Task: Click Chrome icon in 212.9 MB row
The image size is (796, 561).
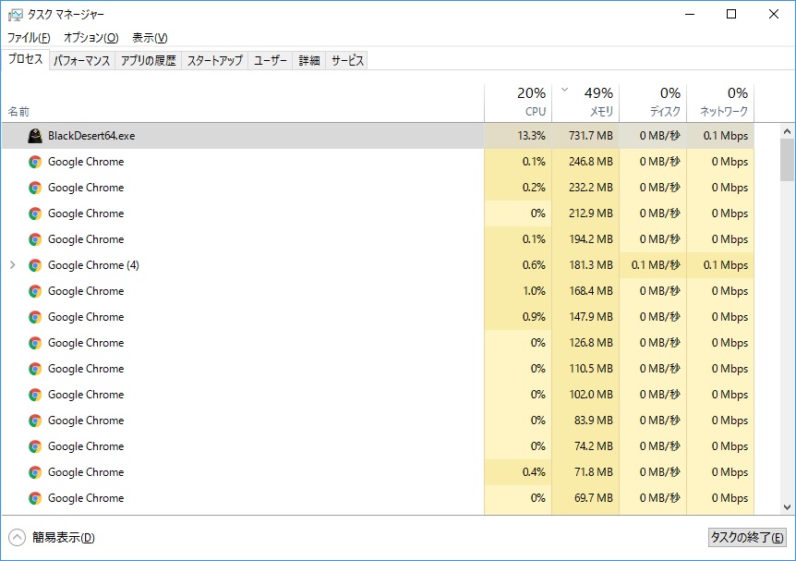Action: 35,213
